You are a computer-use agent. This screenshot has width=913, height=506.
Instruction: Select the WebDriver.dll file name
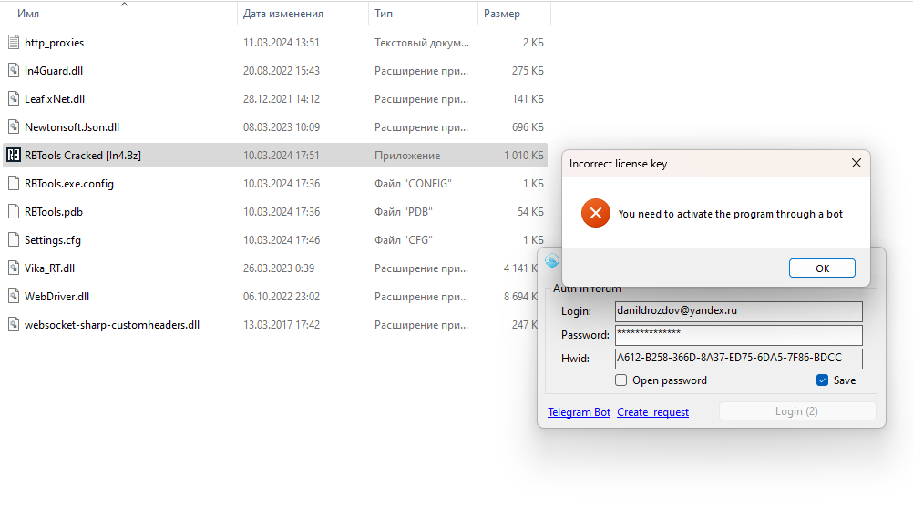pos(57,296)
